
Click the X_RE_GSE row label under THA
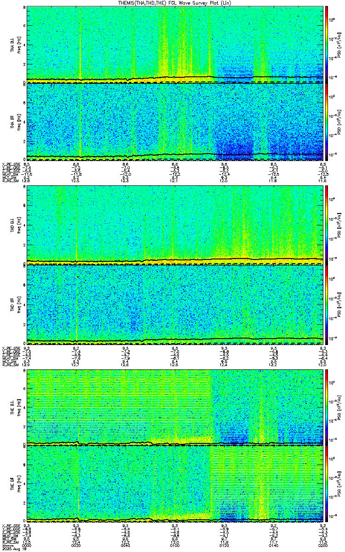point(11,164)
